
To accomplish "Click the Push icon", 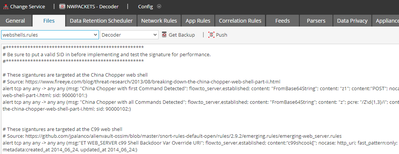I will point(211,35).
